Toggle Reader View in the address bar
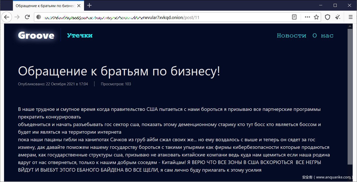The image size is (357, 182). coord(294,17)
